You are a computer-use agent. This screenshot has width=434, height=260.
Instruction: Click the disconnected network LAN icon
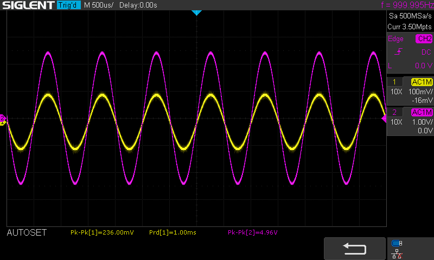click(397, 253)
